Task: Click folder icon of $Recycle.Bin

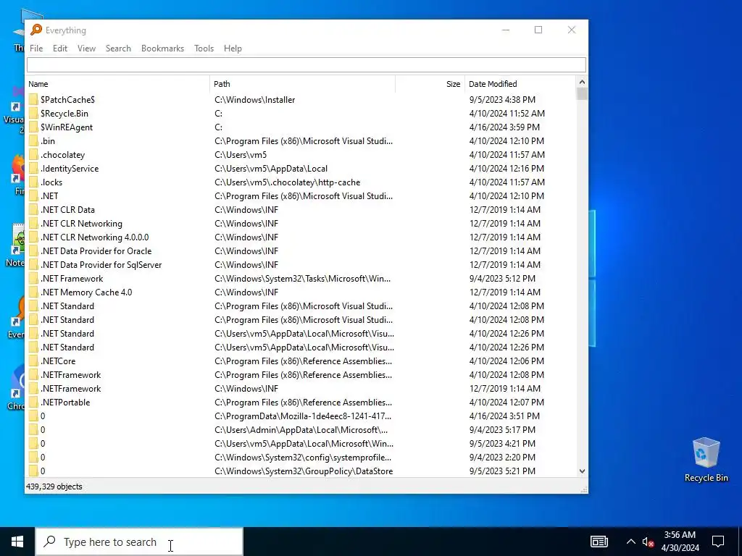Action: [x=33, y=113]
